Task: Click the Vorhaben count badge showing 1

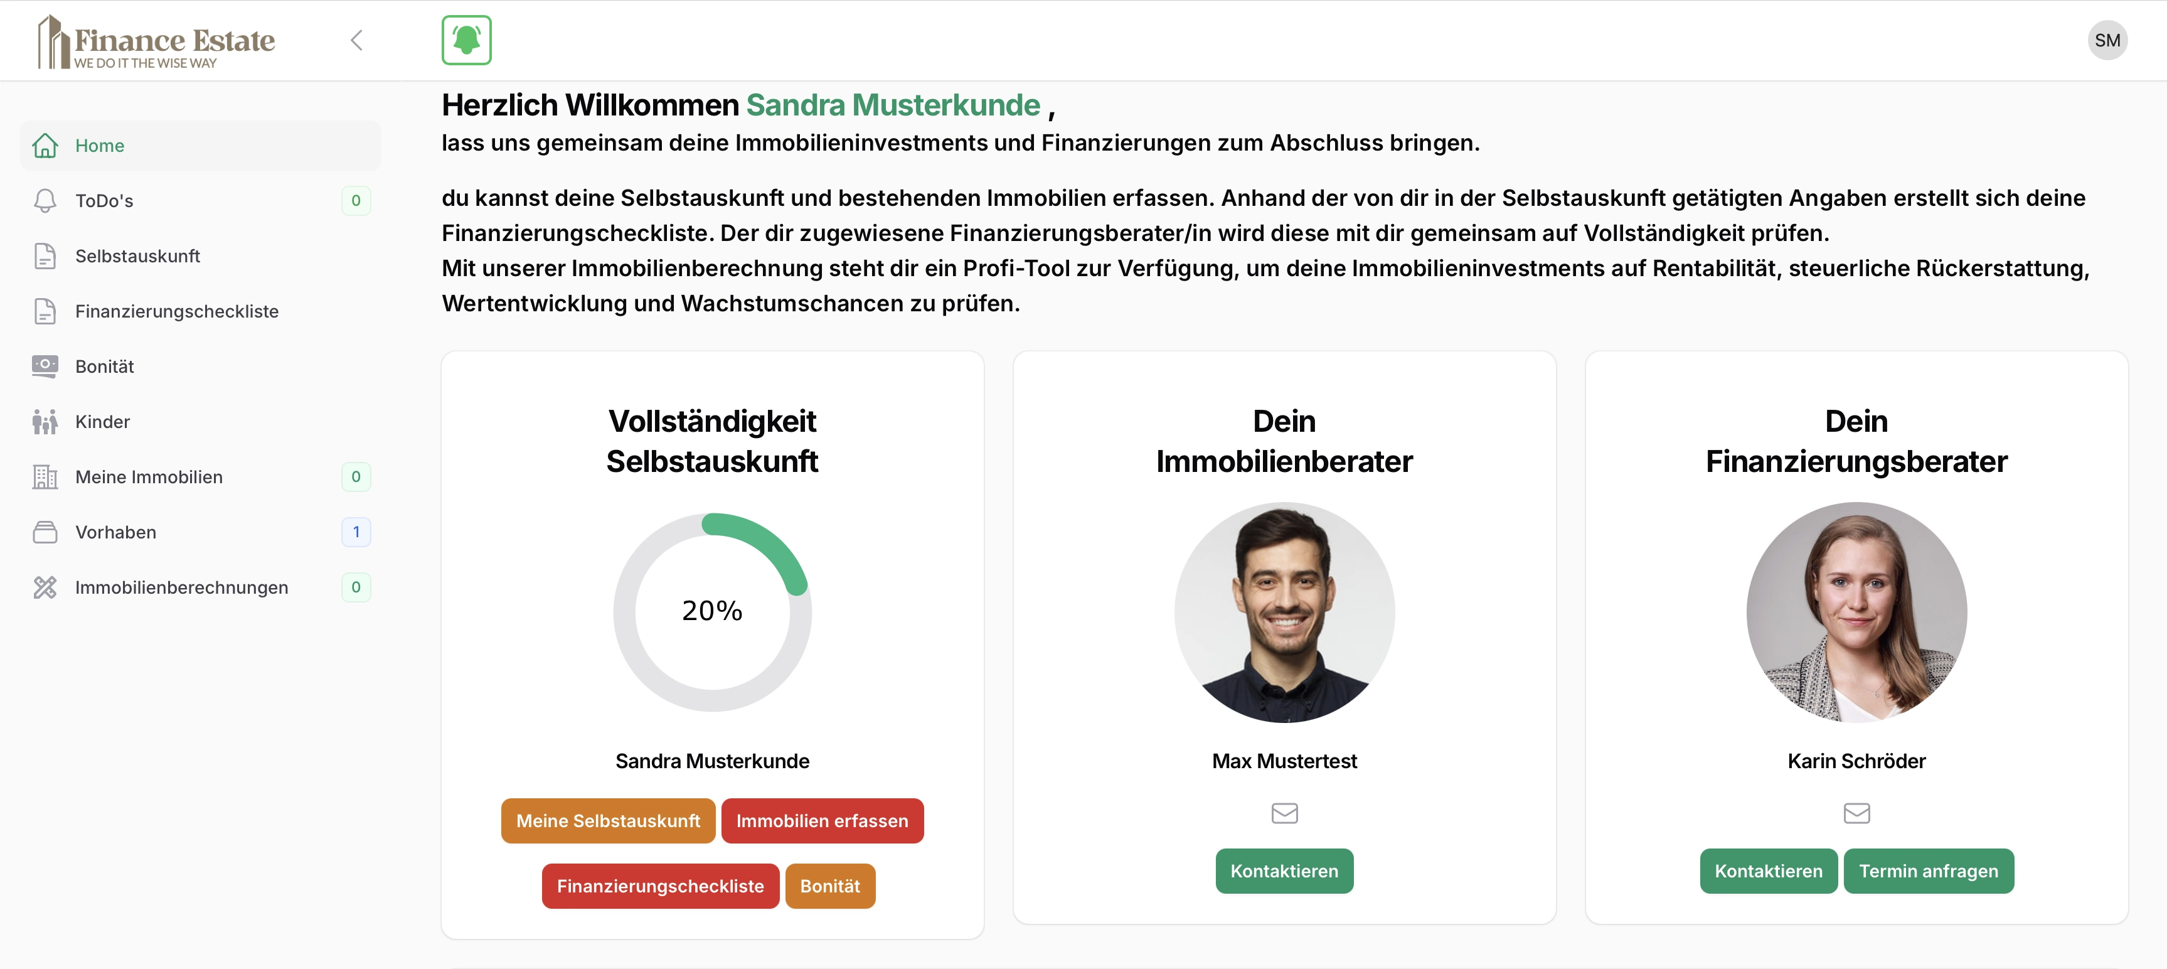Action: [x=356, y=532]
